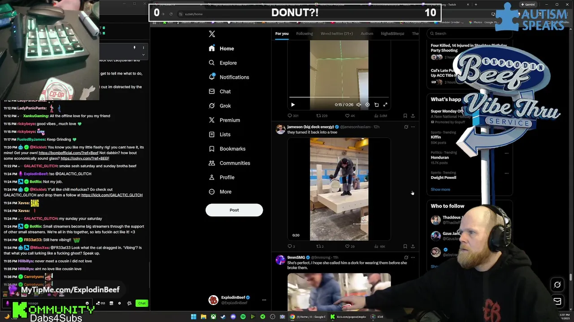Open jameson (big deck energy) profile name

pyautogui.click(x=310, y=127)
